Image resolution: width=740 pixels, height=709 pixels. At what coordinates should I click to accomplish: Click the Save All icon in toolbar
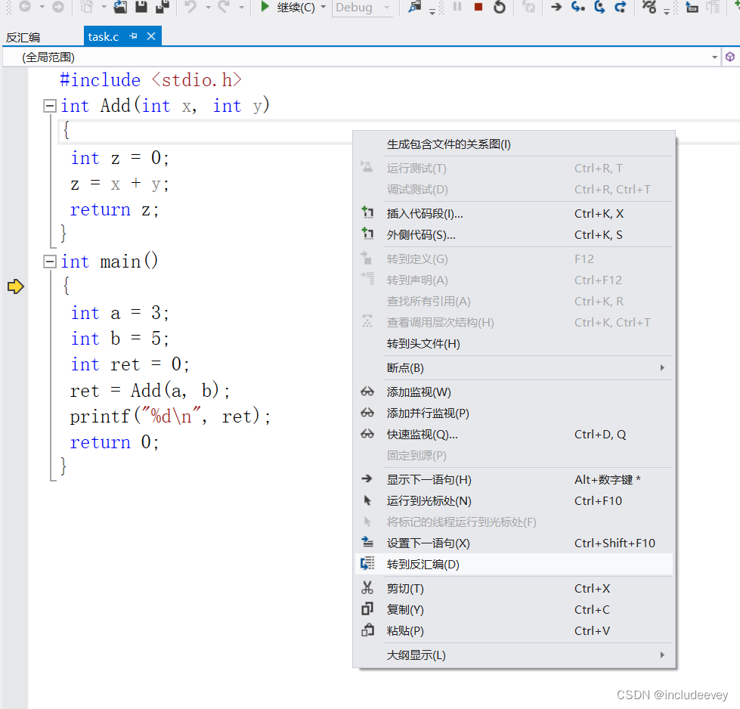coord(163,7)
